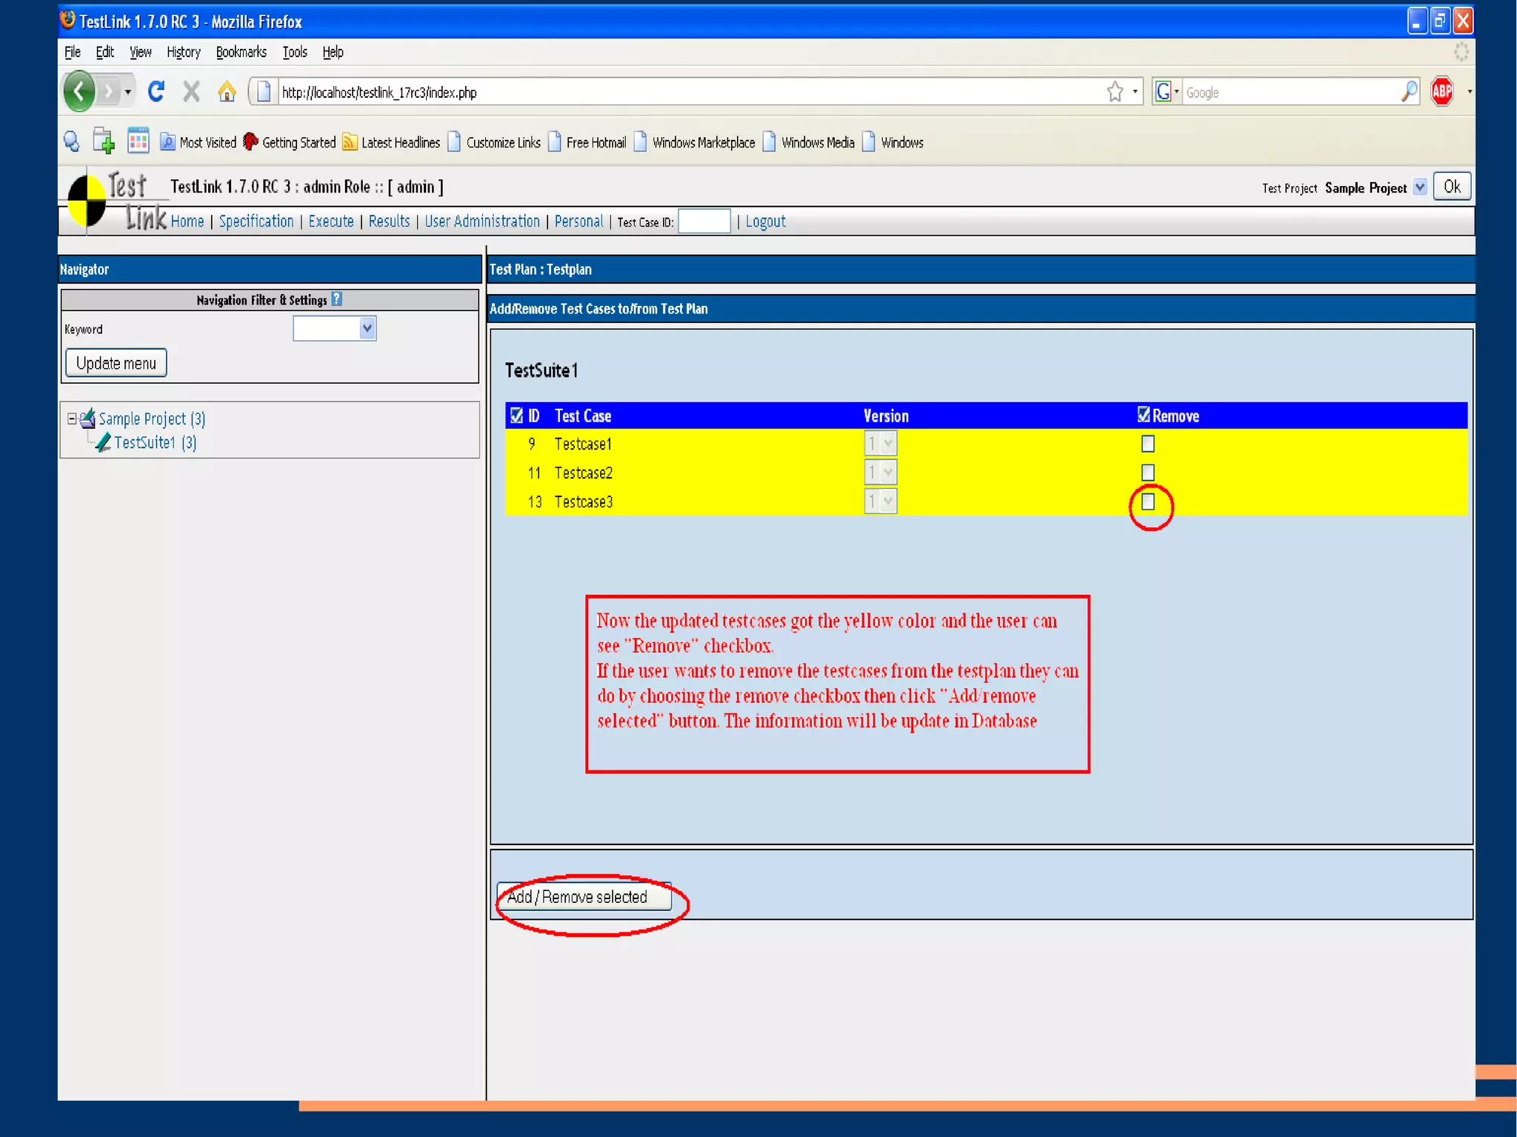Image resolution: width=1517 pixels, height=1137 pixels.
Task: Open the Bookmarks menu
Action: click(x=241, y=52)
